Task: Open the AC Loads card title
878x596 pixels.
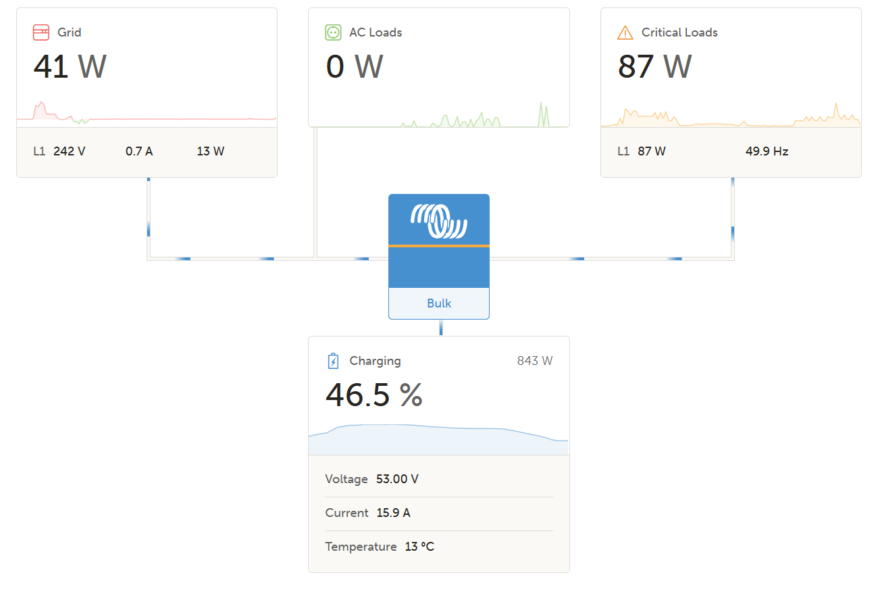Action: click(376, 32)
